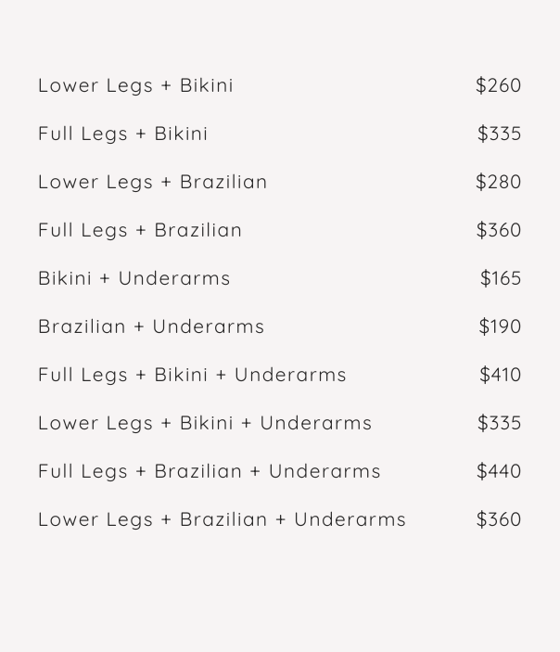Select the Lower Legs + Brazilian label
This screenshot has width=560, height=652.
coord(152,182)
